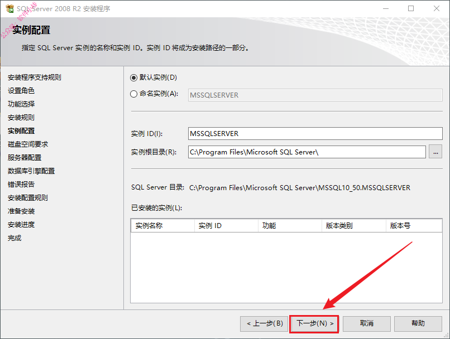450x339 pixels.
Task: Select the 默认实例(D) radio button
Action: click(133, 78)
